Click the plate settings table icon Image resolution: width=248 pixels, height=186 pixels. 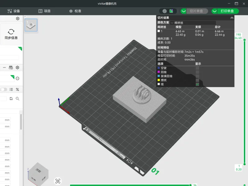tap(11, 68)
